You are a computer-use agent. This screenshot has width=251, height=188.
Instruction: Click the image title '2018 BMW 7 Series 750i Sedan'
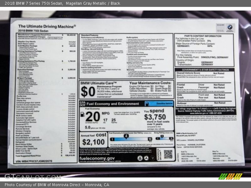tap(34, 3)
